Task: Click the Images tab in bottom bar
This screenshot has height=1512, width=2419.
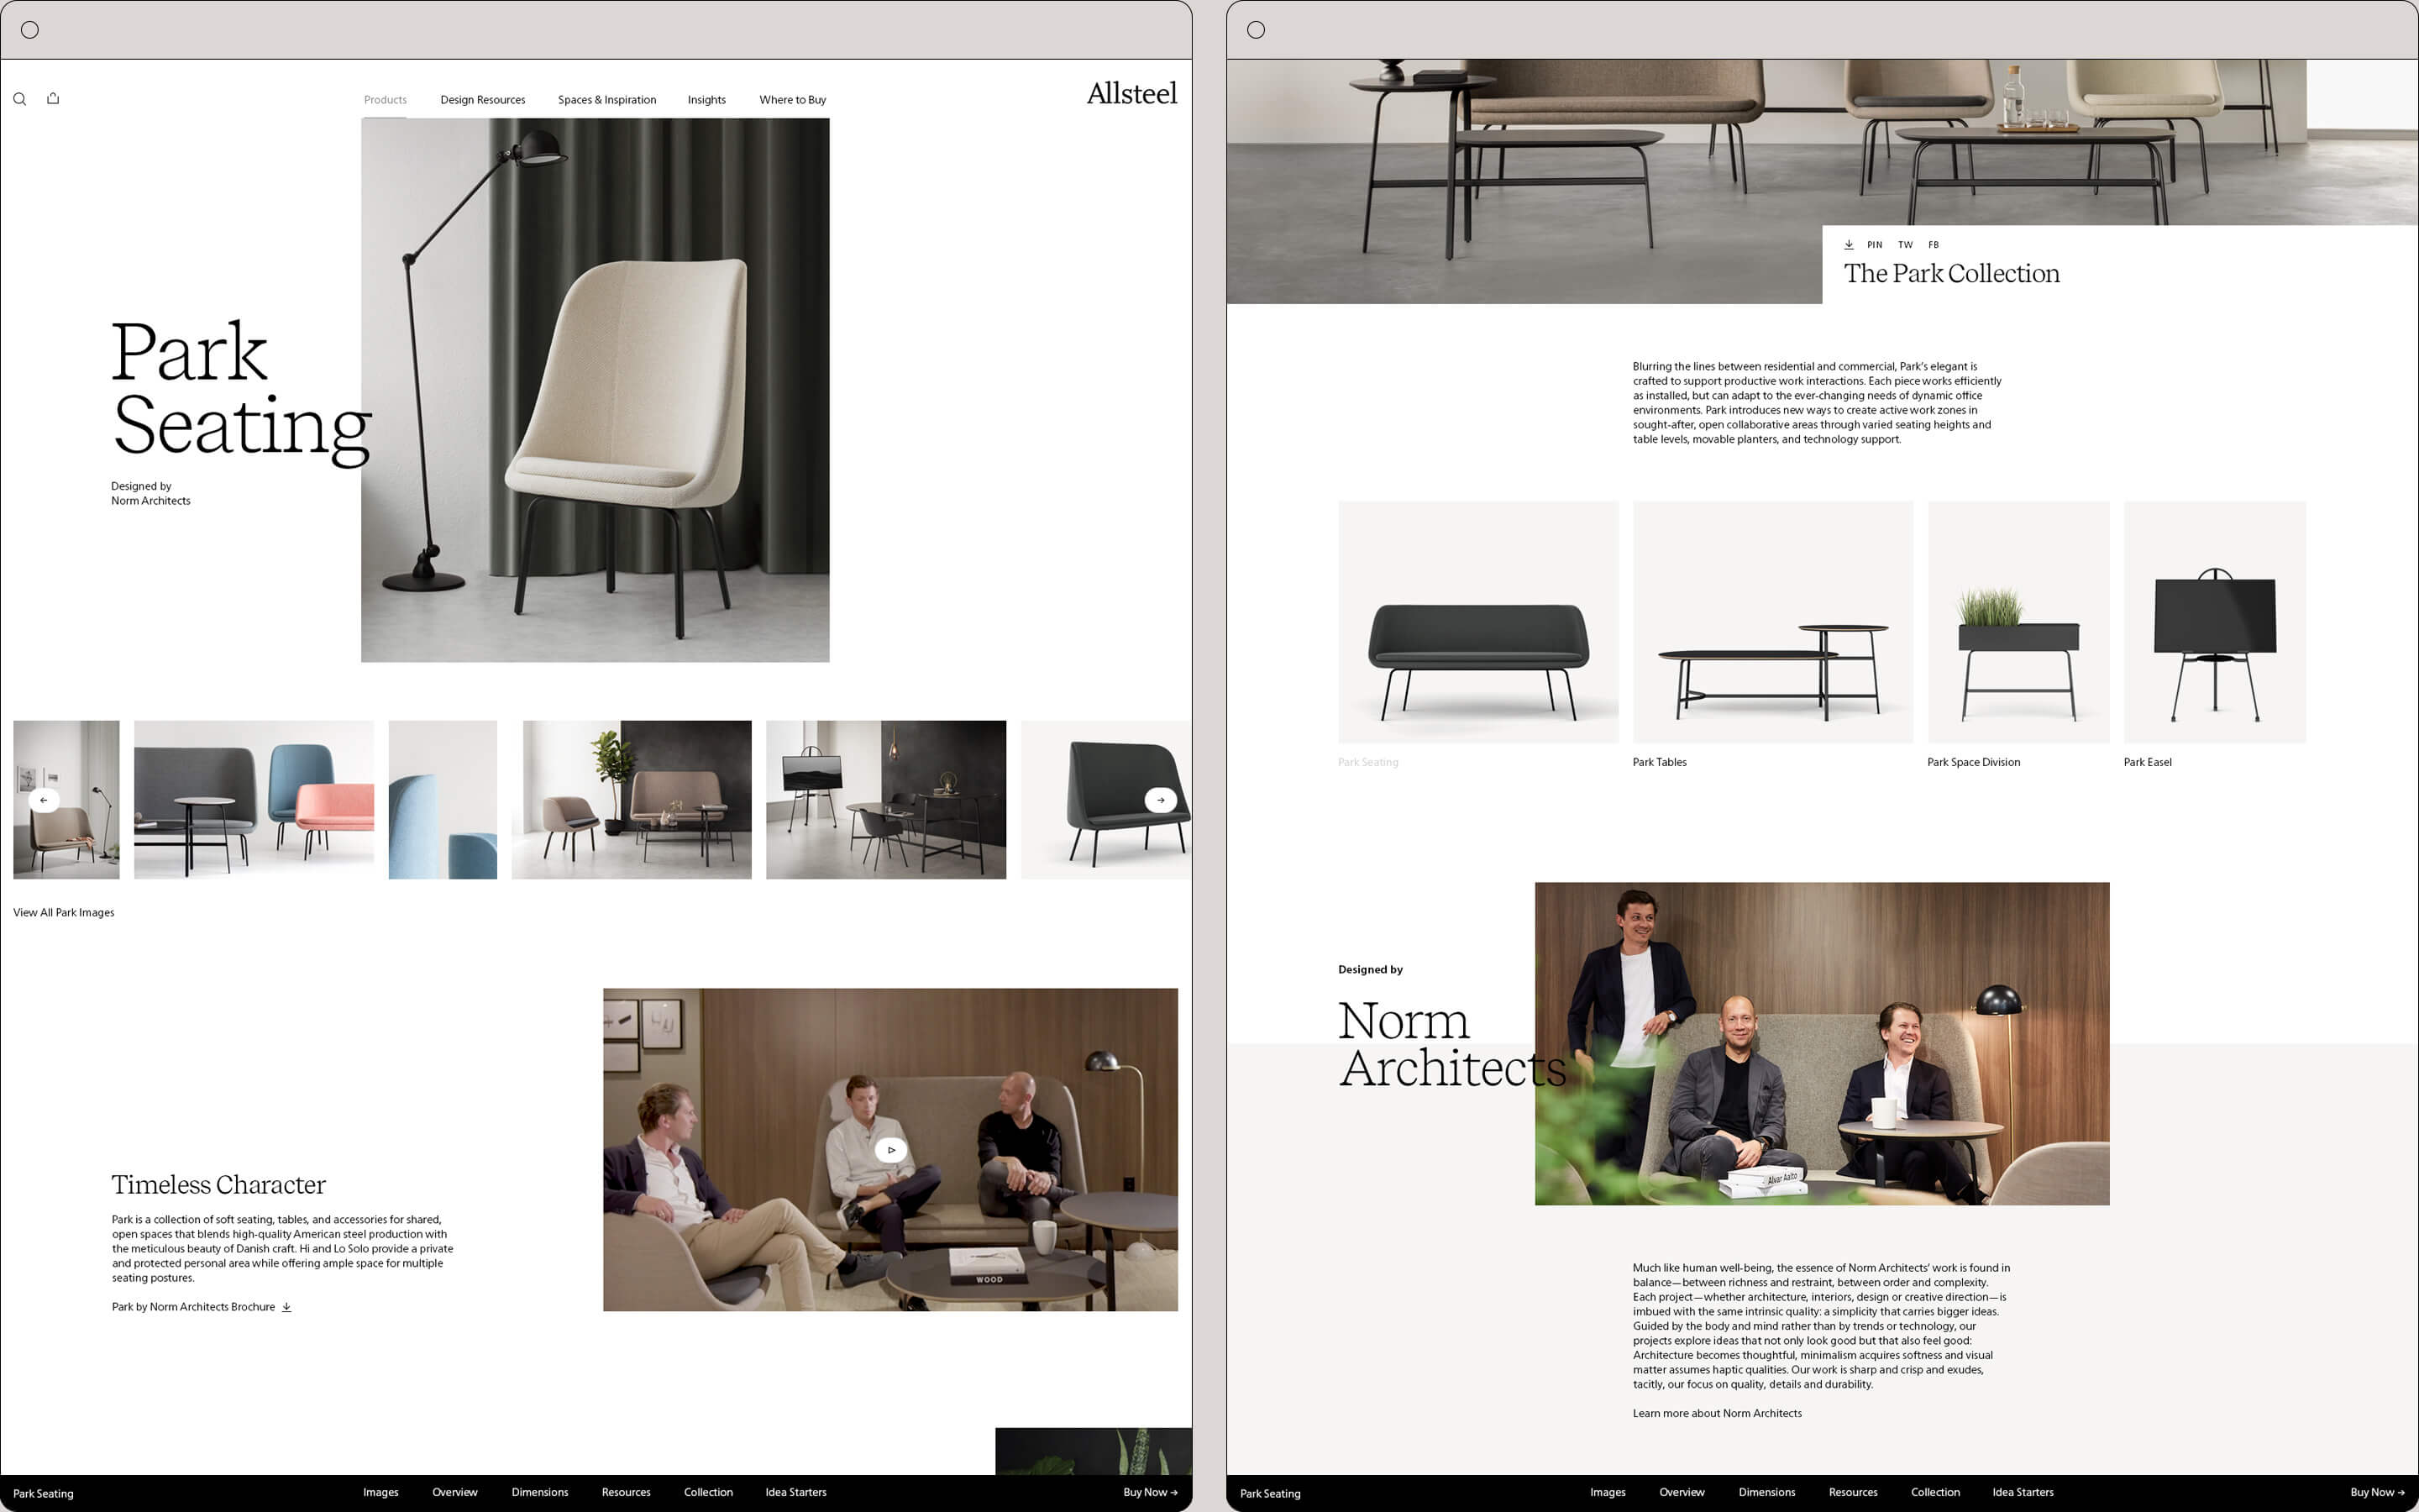Action: point(380,1493)
